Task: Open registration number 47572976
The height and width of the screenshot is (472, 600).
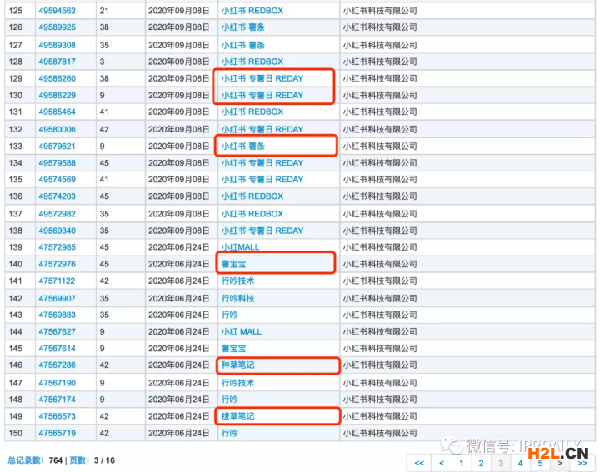Action: coord(57,264)
